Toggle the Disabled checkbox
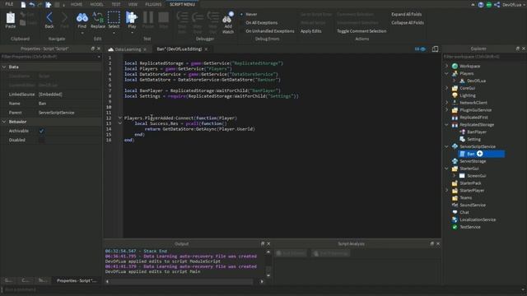 pos(41,140)
